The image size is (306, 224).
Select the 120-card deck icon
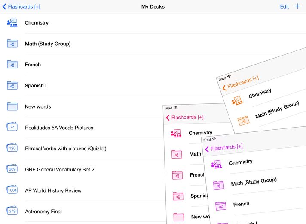pyautogui.click(x=12, y=148)
